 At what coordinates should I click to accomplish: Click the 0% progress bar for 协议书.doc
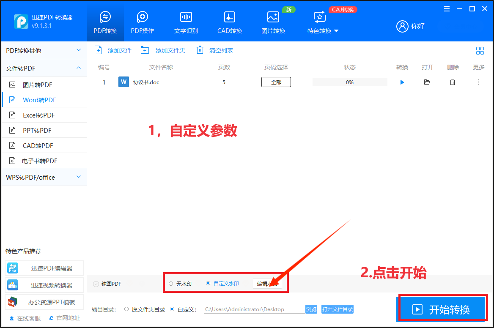pyautogui.click(x=350, y=82)
